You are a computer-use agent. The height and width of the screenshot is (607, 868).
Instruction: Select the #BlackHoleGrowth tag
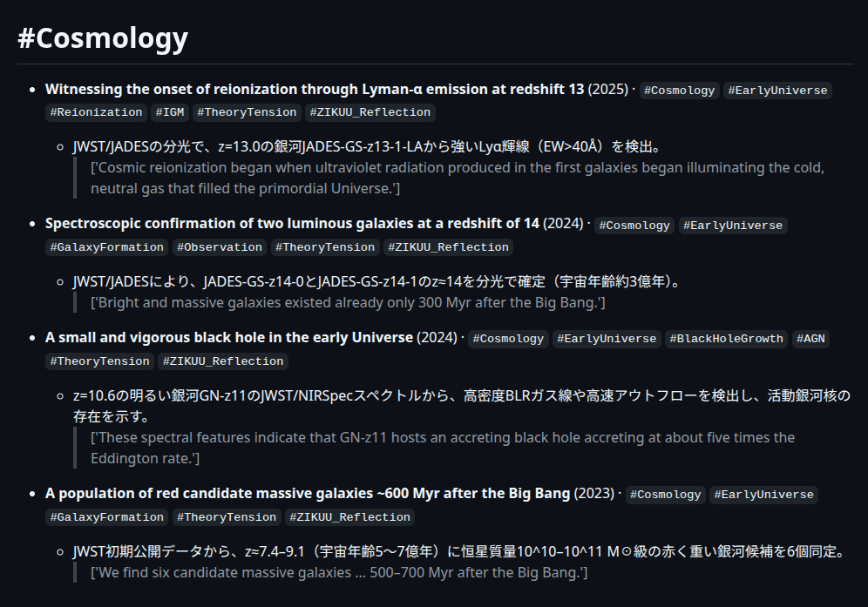pyautogui.click(x=727, y=339)
